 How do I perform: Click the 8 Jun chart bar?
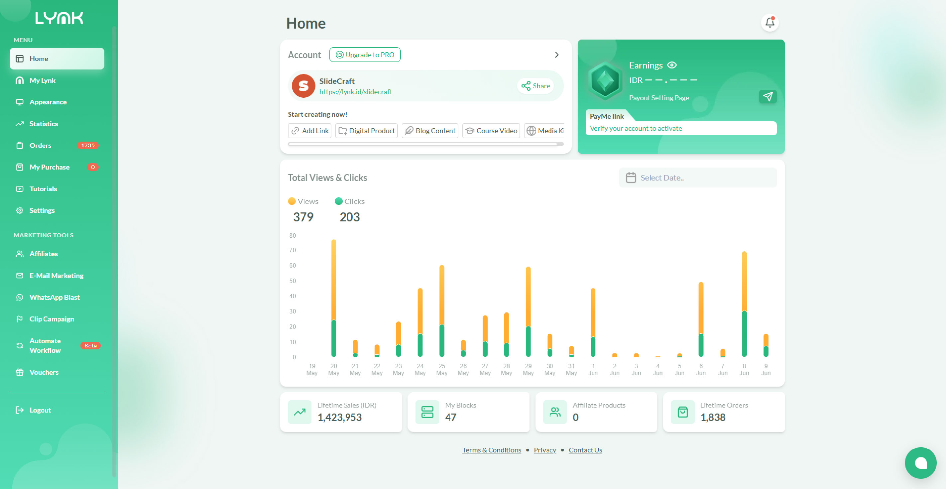tap(744, 305)
